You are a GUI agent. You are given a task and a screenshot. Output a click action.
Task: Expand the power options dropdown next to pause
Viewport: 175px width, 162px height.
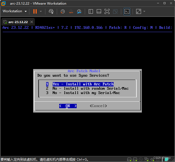click(x=41, y=11)
